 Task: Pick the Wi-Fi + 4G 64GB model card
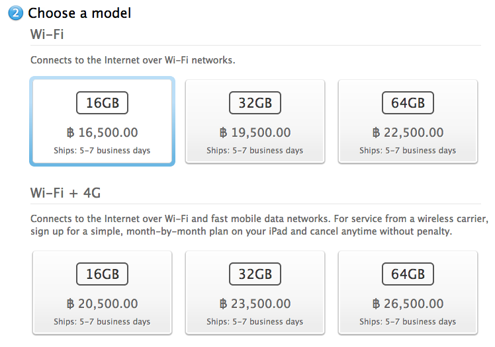coord(408,292)
